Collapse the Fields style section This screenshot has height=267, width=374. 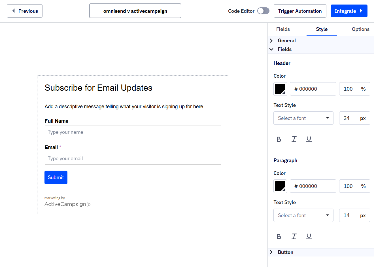pyautogui.click(x=321, y=49)
